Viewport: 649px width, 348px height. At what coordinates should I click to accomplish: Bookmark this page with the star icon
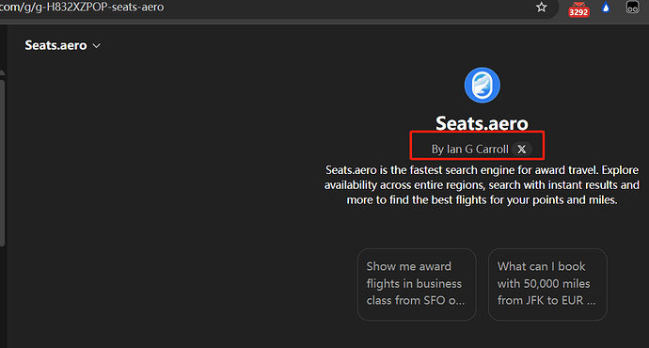542,7
